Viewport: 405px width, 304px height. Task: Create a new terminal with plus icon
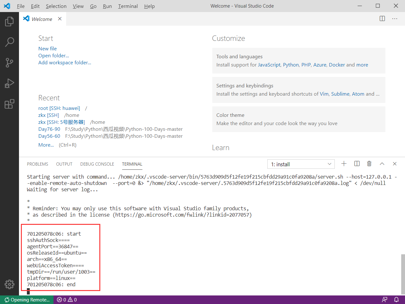coord(344,164)
